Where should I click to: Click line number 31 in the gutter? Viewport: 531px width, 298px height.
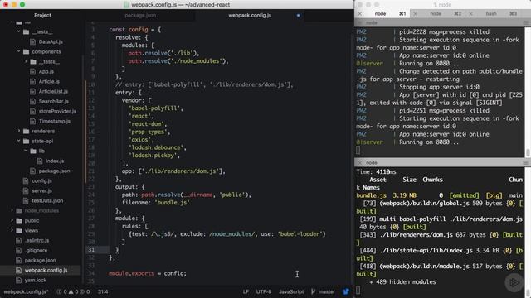(x=91, y=250)
